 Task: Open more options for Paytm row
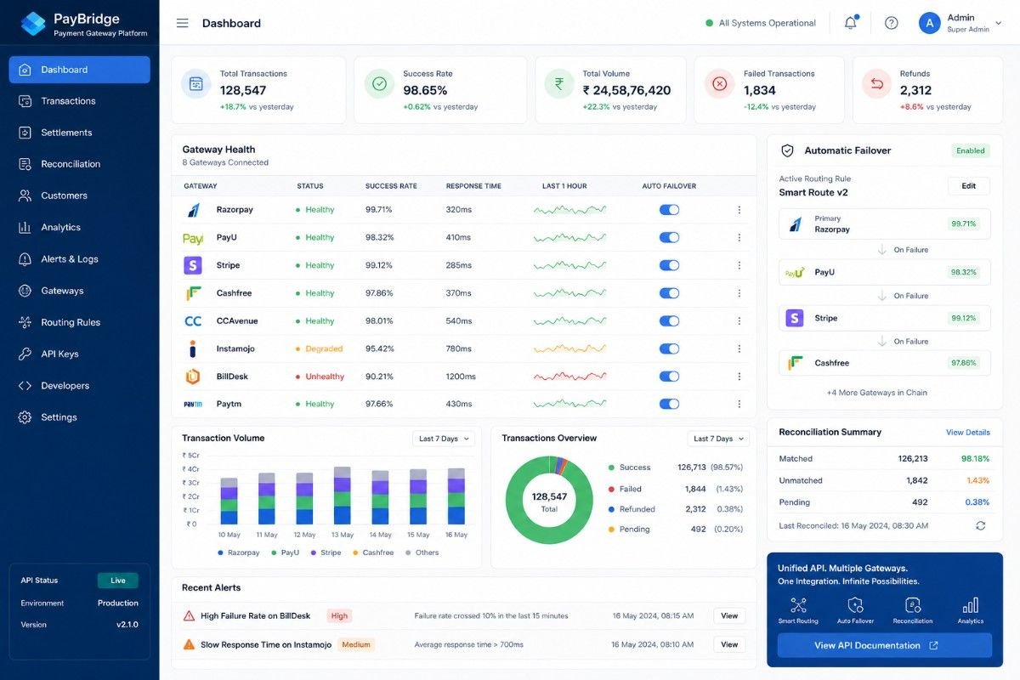click(739, 404)
